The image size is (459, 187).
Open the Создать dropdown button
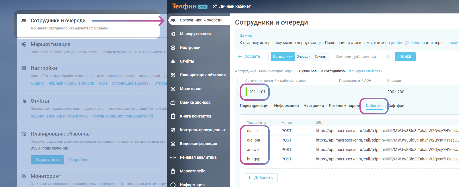252,57
